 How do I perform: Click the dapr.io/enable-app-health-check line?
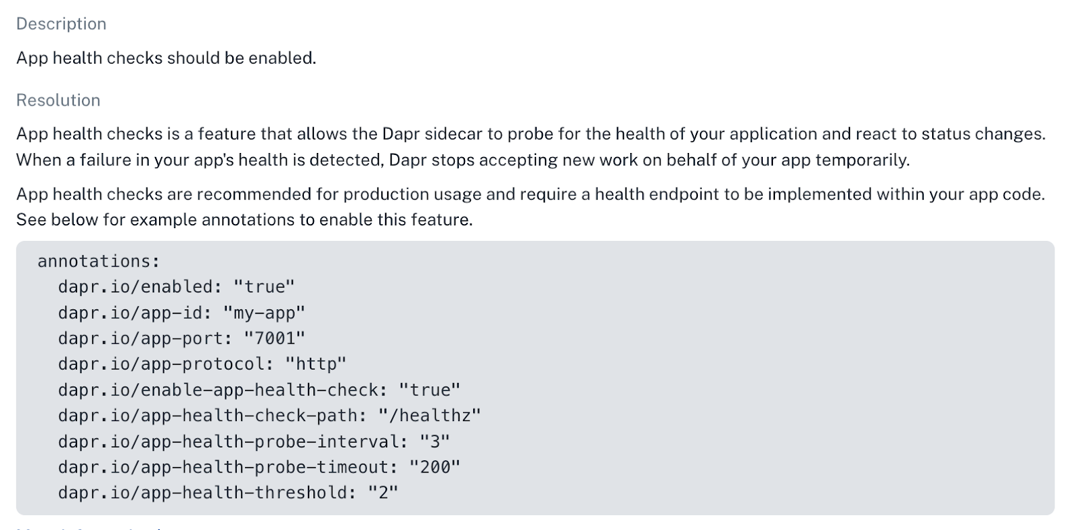click(x=259, y=390)
